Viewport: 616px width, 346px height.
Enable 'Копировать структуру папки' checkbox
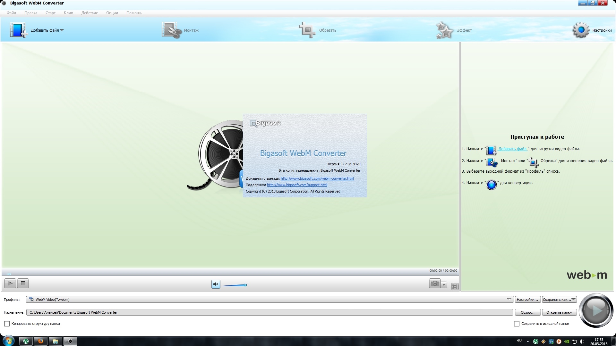[7, 324]
